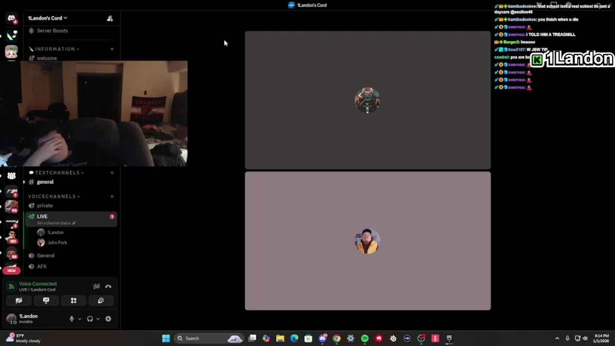Open File Explorer from taskbar
This screenshot has width=615, height=346.
[x=280, y=338]
